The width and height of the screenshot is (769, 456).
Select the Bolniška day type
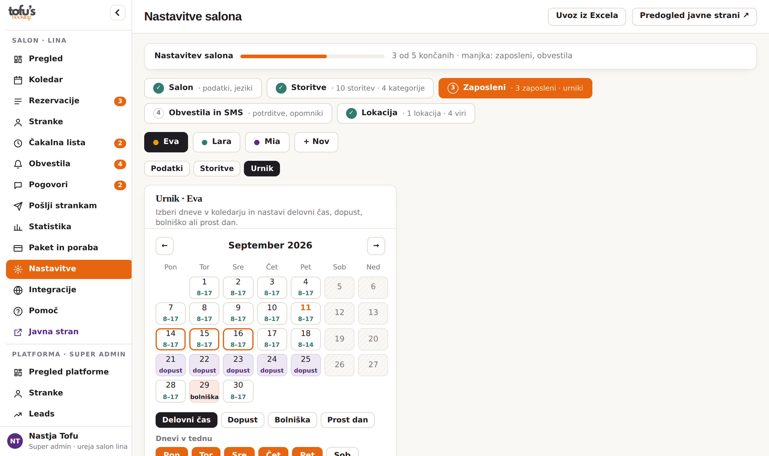click(292, 420)
